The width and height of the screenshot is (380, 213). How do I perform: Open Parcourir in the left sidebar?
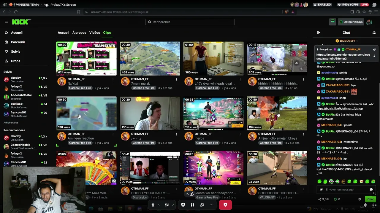tap(15, 42)
